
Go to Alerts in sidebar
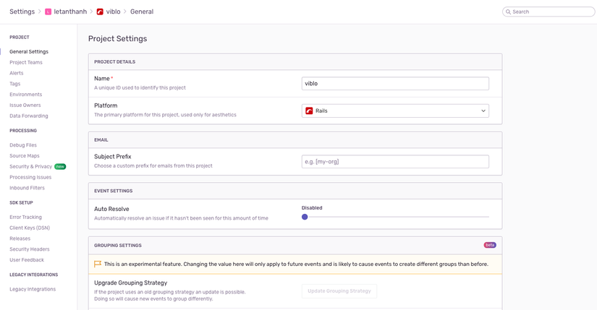[17, 73]
